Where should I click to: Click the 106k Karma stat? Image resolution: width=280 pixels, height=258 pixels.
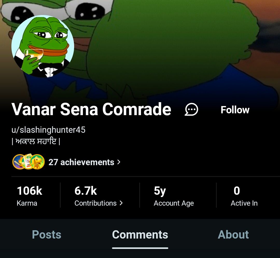(x=30, y=196)
